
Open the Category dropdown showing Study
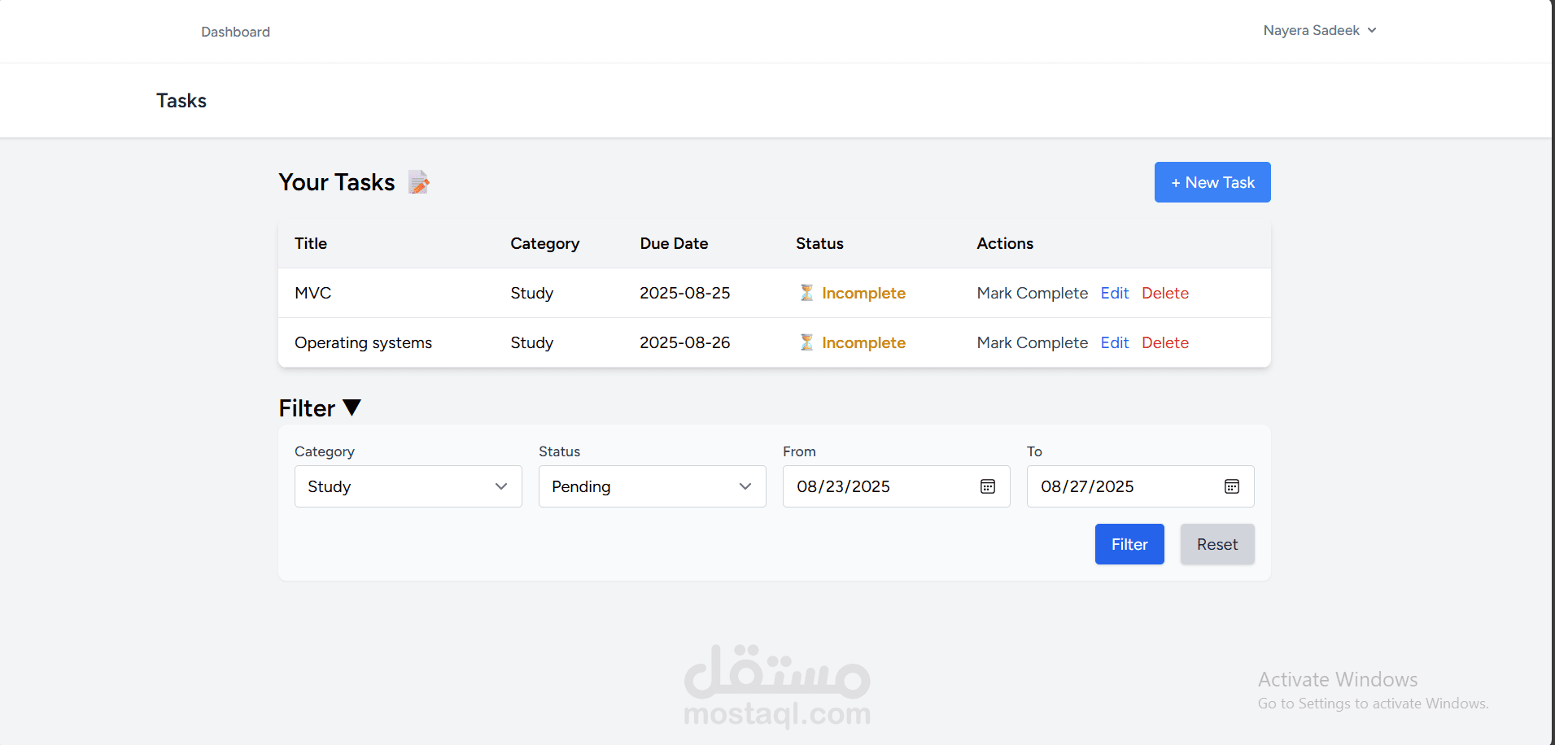408,486
